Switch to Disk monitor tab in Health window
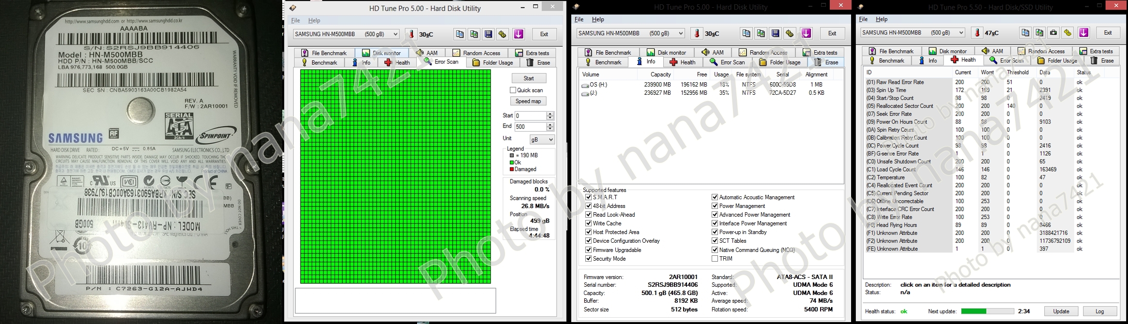Screen dimensions: 1128x324 click(948, 51)
